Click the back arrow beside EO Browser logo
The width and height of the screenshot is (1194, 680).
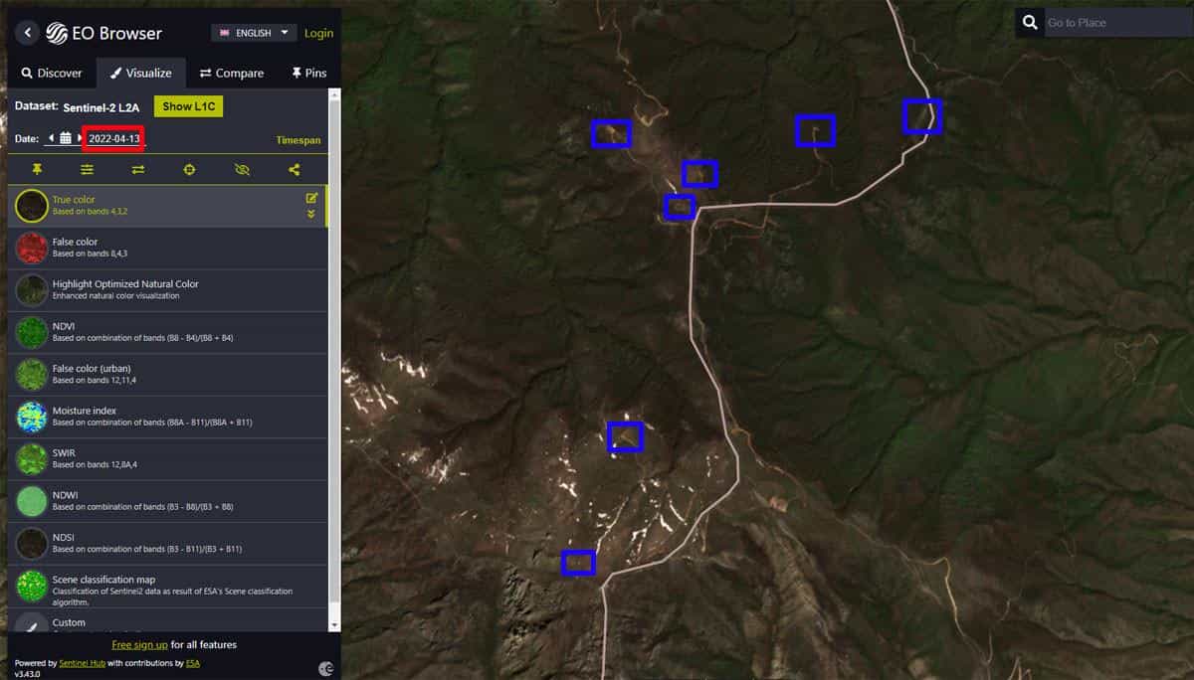click(28, 33)
